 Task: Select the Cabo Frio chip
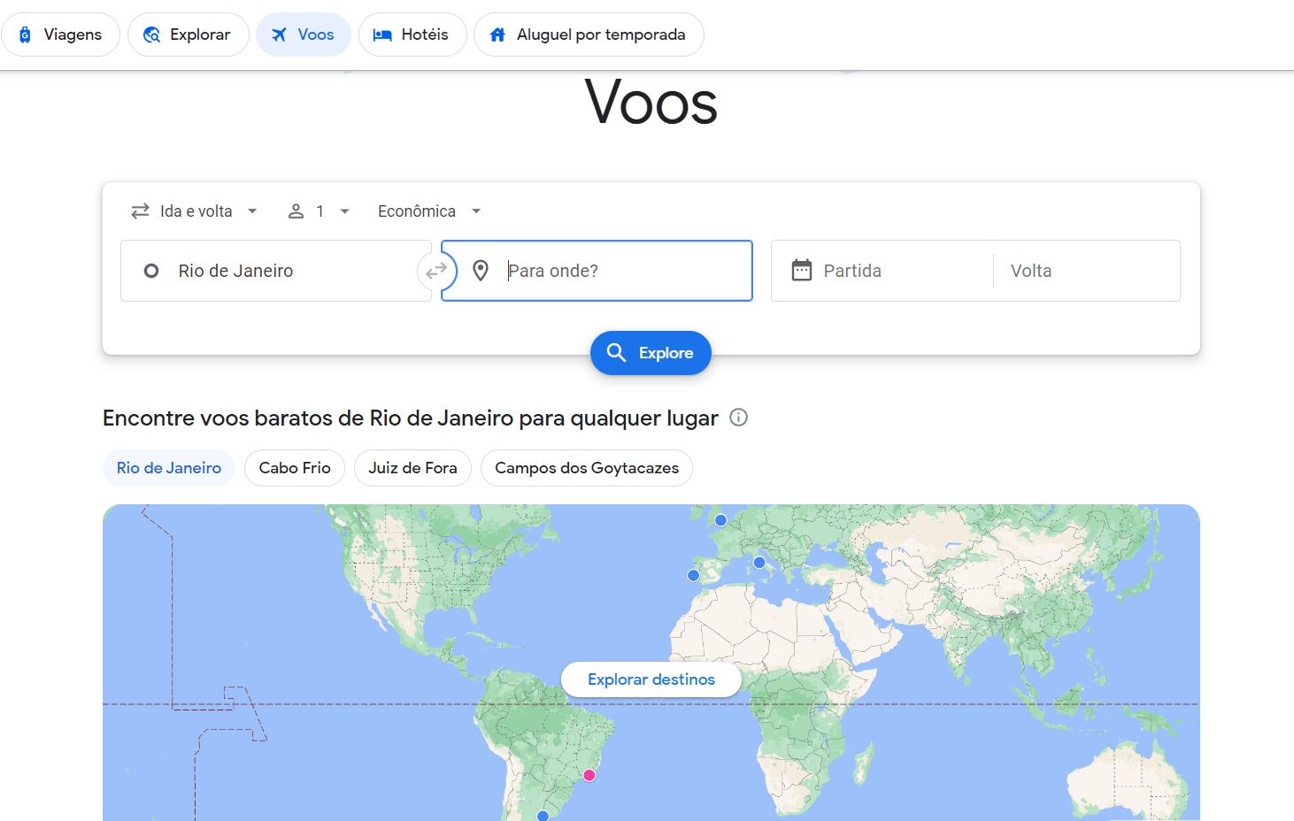[295, 468]
